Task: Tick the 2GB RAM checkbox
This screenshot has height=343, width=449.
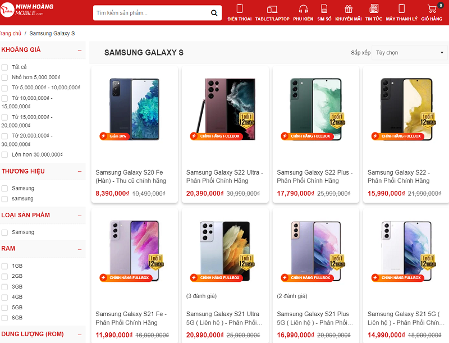Action: click(4, 277)
